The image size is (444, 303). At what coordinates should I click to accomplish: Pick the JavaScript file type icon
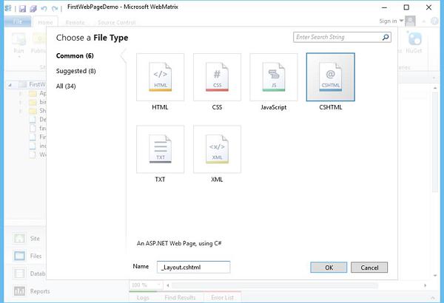274,77
